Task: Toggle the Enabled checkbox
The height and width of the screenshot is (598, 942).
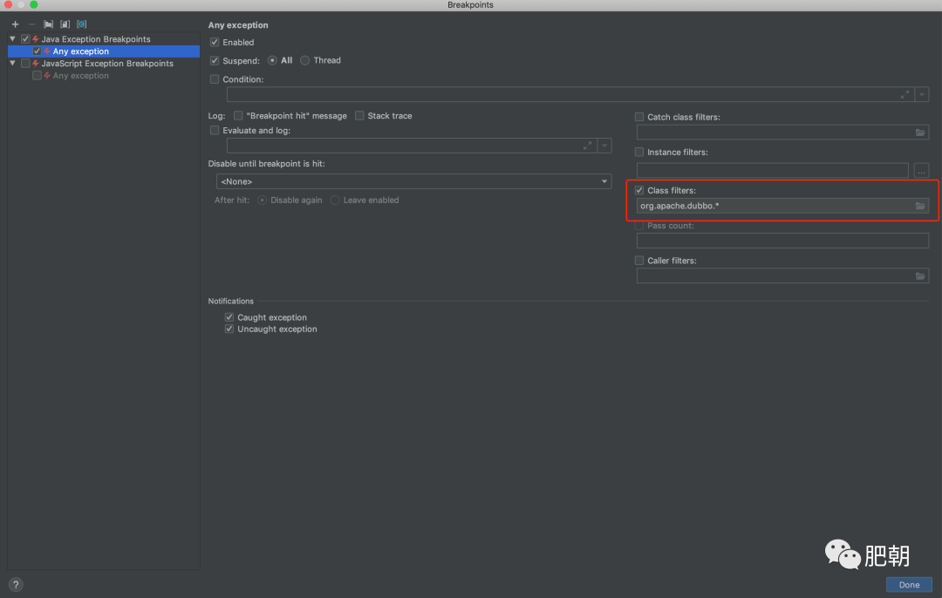Action: pyautogui.click(x=215, y=43)
